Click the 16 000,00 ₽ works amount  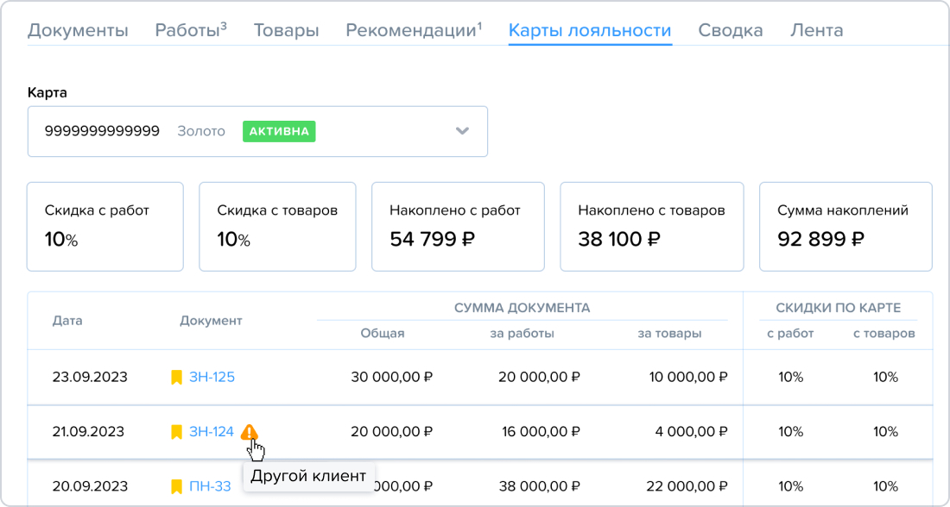pyautogui.click(x=541, y=432)
